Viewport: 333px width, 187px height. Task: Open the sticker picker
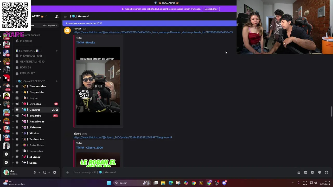click(313, 172)
